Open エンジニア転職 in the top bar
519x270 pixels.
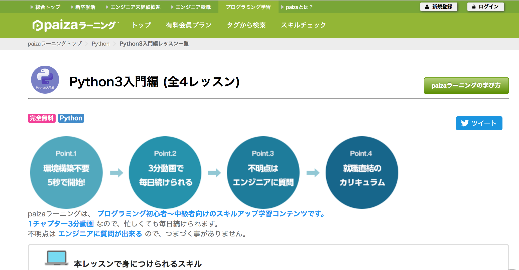click(x=191, y=7)
